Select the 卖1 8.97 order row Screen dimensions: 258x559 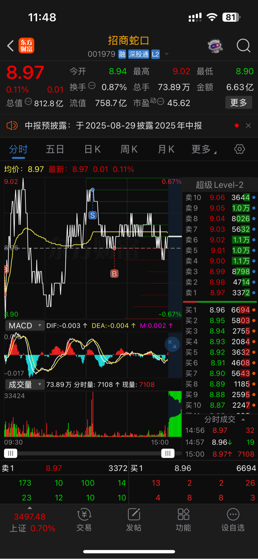[x=220, y=293]
